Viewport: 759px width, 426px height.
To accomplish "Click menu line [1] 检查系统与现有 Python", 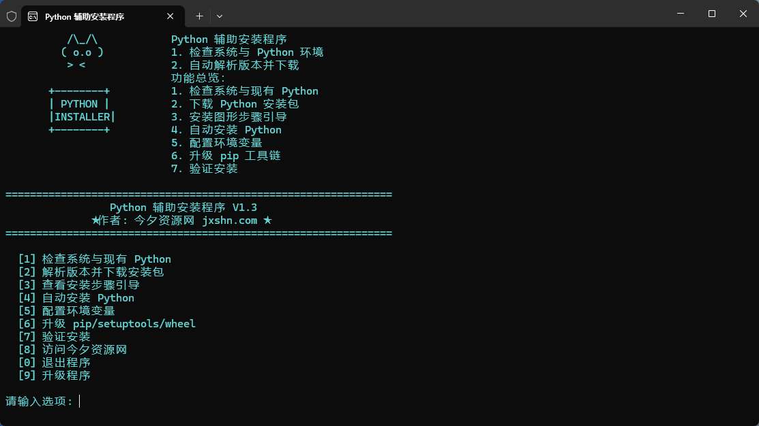I will [x=95, y=259].
